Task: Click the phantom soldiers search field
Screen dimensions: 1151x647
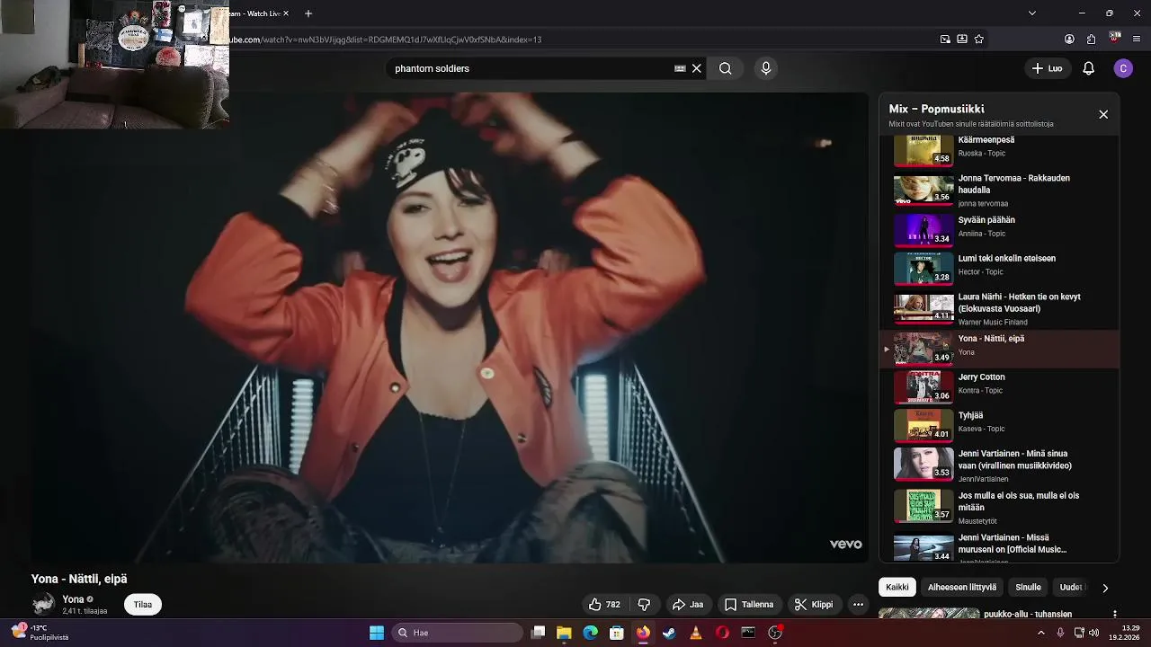Action: (x=531, y=68)
